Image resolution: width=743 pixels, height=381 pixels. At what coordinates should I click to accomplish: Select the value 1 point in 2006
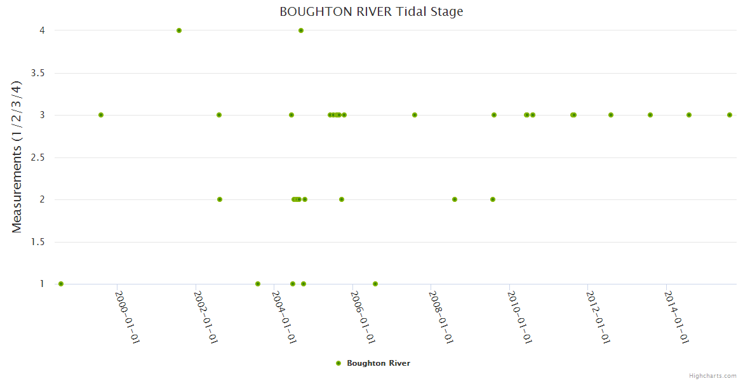[375, 284]
